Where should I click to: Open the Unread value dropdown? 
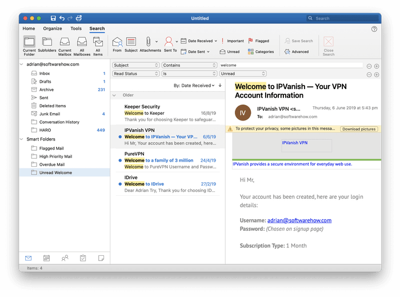pos(243,74)
